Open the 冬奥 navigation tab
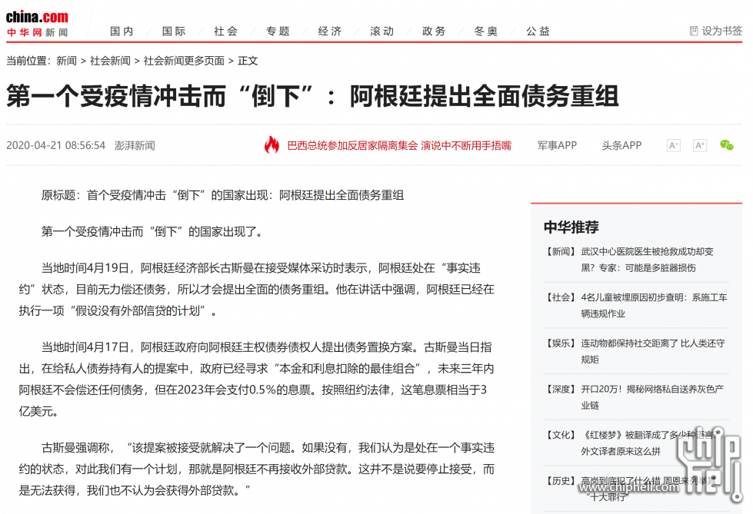 tap(486, 32)
